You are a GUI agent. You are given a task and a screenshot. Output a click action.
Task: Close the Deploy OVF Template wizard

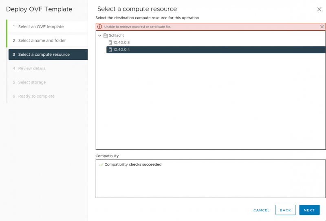click(319, 9)
